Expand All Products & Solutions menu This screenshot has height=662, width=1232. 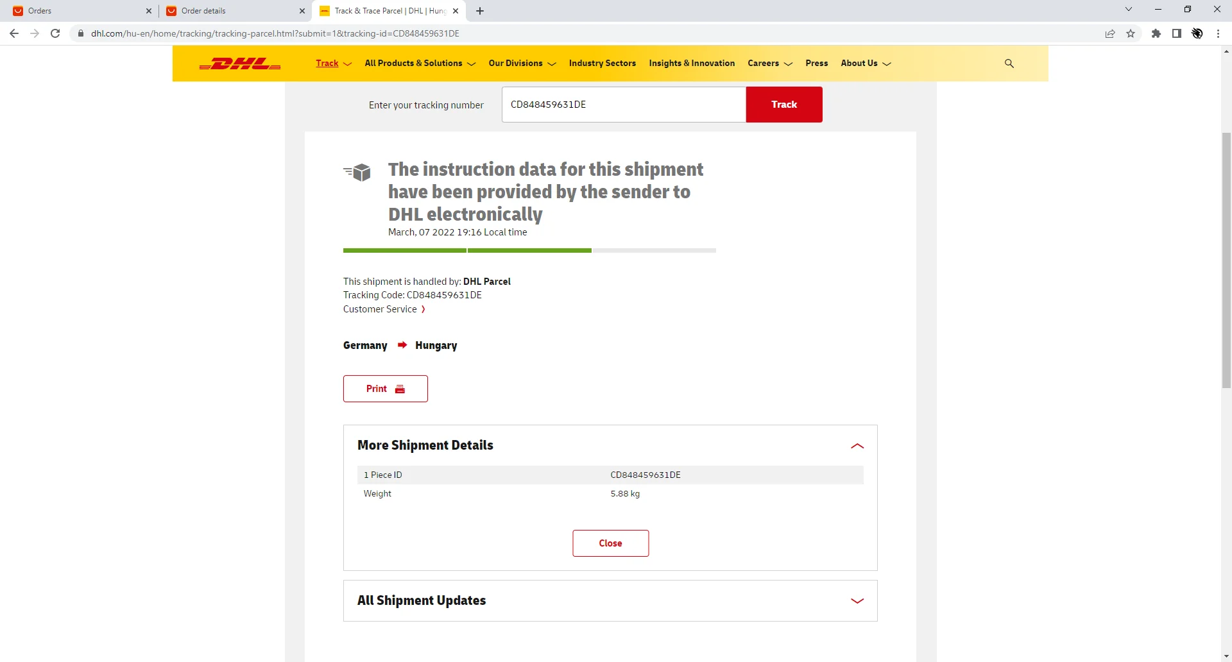[420, 64]
